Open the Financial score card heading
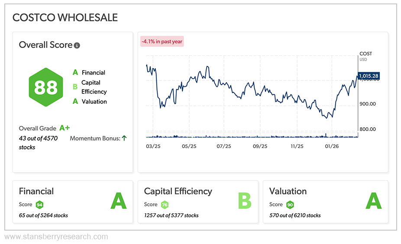The height and width of the screenshot is (244, 401). coord(36,191)
